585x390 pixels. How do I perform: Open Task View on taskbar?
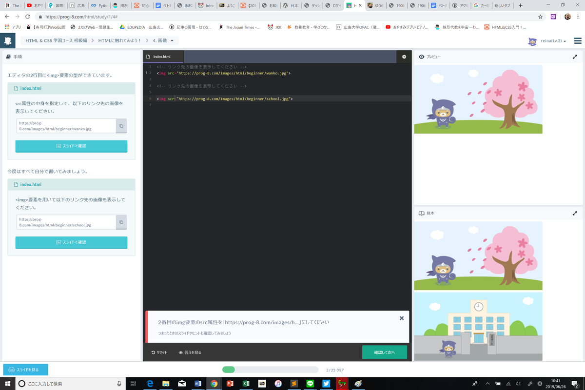[x=134, y=384]
